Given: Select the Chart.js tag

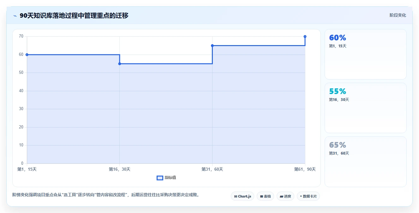Looking at the screenshot, I should pos(242,196).
